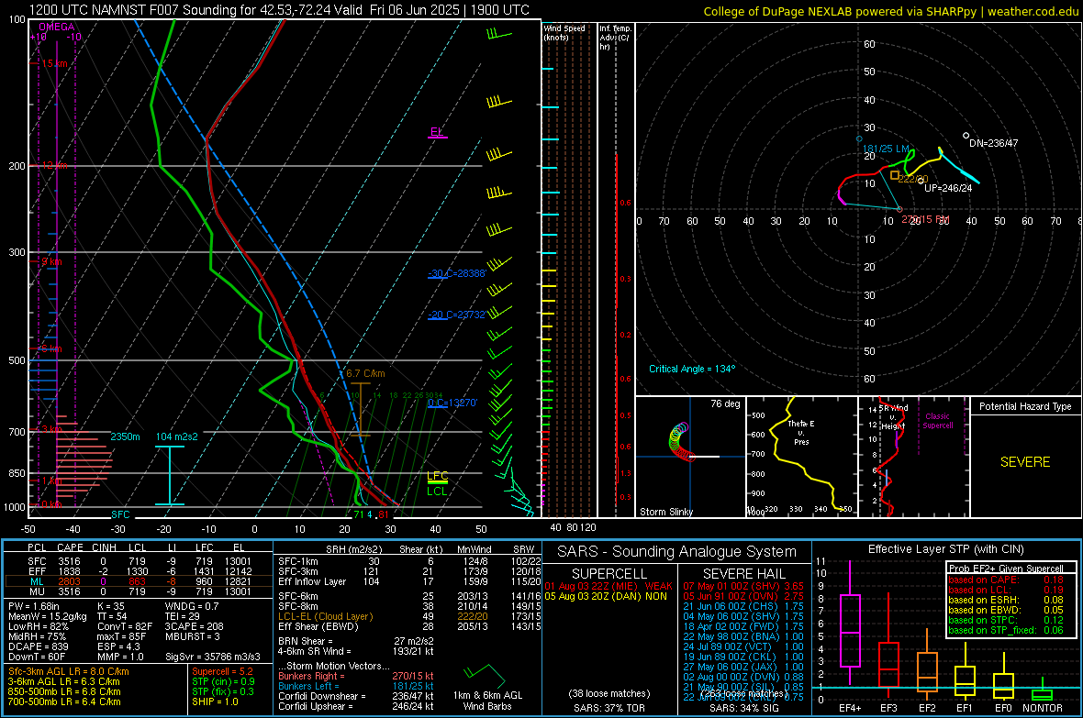Click UP=246/24 on the hodograph
Viewport: 1083px width, 718px height.
pos(948,188)
